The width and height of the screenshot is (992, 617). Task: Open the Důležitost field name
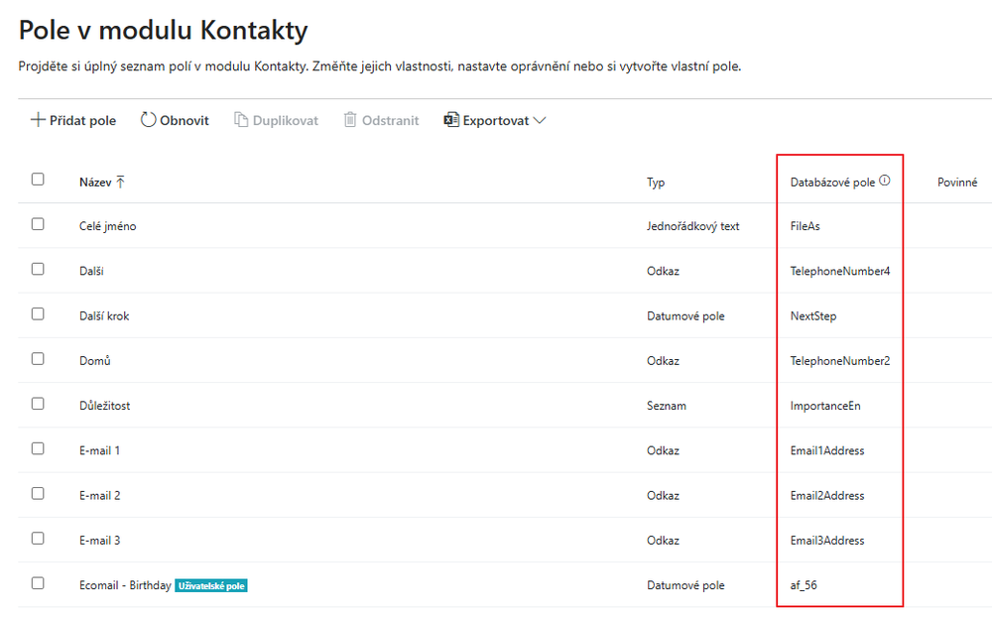coord(104,406)
